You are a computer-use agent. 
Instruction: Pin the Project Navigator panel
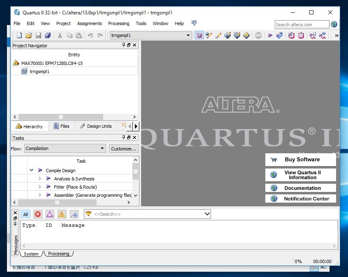point(124,45)
